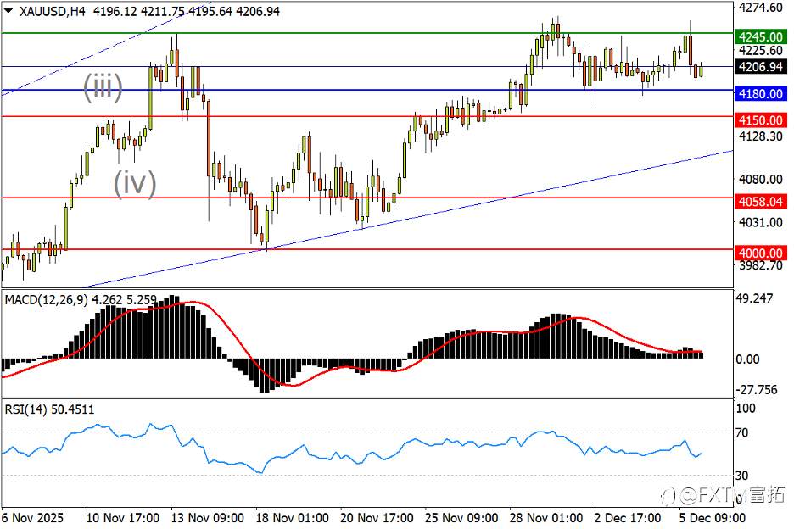Select the (iv) Elliott wave label
Image resolution: width=794 pixels, height=529 pixels.
coord(134,182)
